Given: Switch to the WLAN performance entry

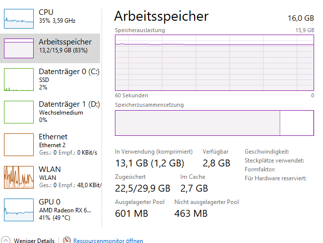Looking at the screenshot, I should pyautogui.click(x=50, y=177).
